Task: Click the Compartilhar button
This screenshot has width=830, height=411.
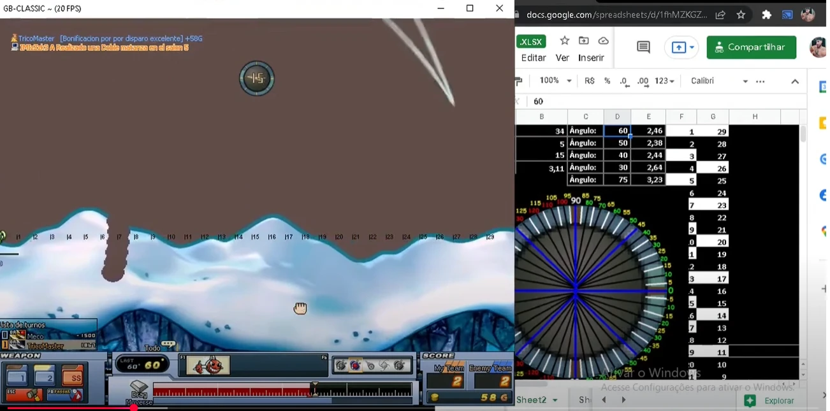Action: tap(751, 48)
